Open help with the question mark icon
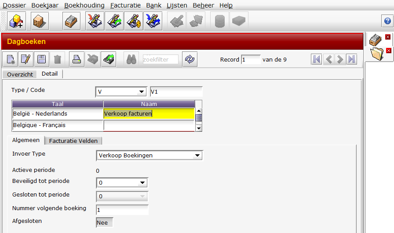 (x=387, y=21)
